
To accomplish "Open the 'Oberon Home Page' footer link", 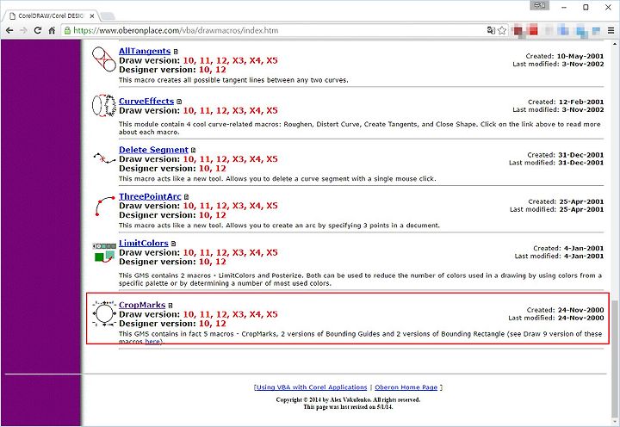I will pyautogui.click(x=406, y=387).
